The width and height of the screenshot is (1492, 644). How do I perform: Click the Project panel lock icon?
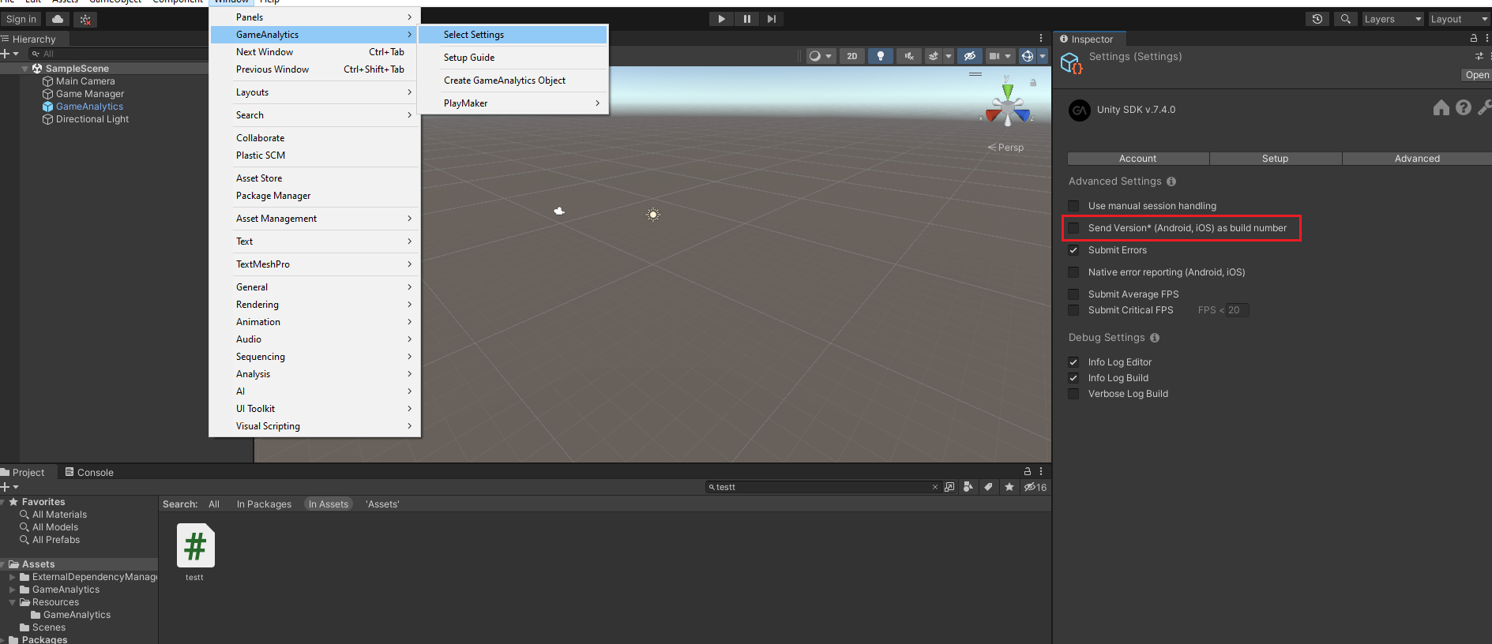1028,471
